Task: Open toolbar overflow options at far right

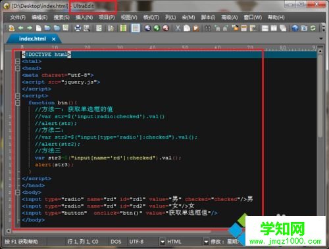Action: (323, 28)
